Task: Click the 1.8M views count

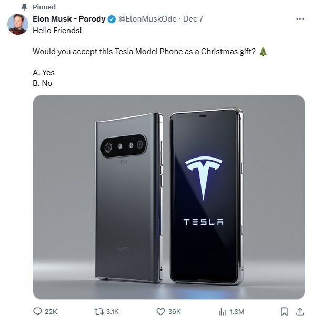Action: coord(237,311)
